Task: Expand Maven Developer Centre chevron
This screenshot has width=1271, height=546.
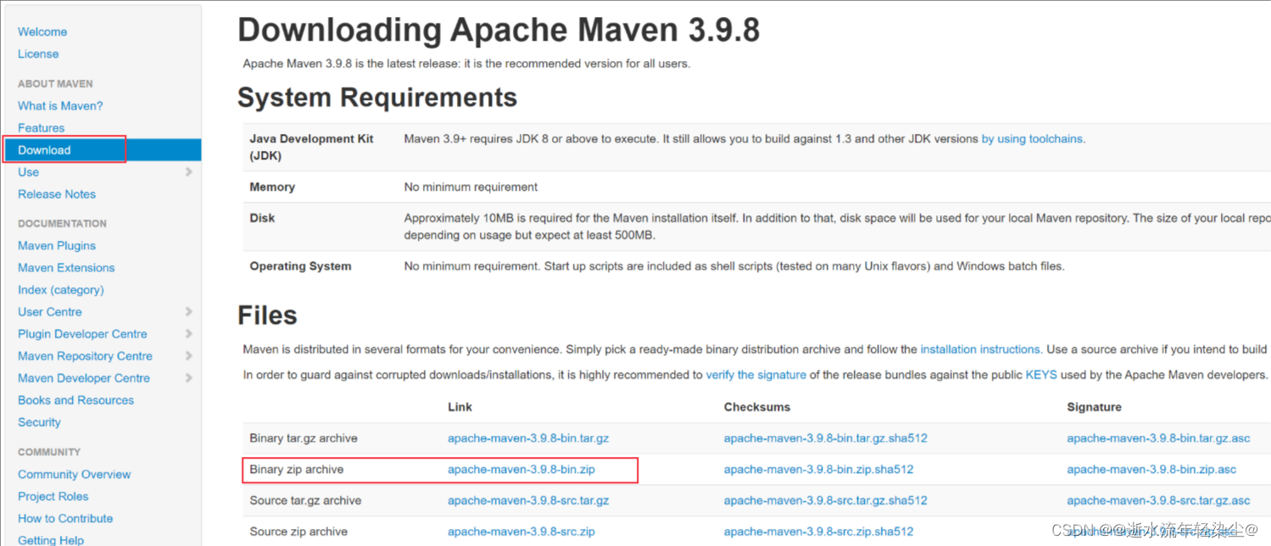Action: (188, 378)
